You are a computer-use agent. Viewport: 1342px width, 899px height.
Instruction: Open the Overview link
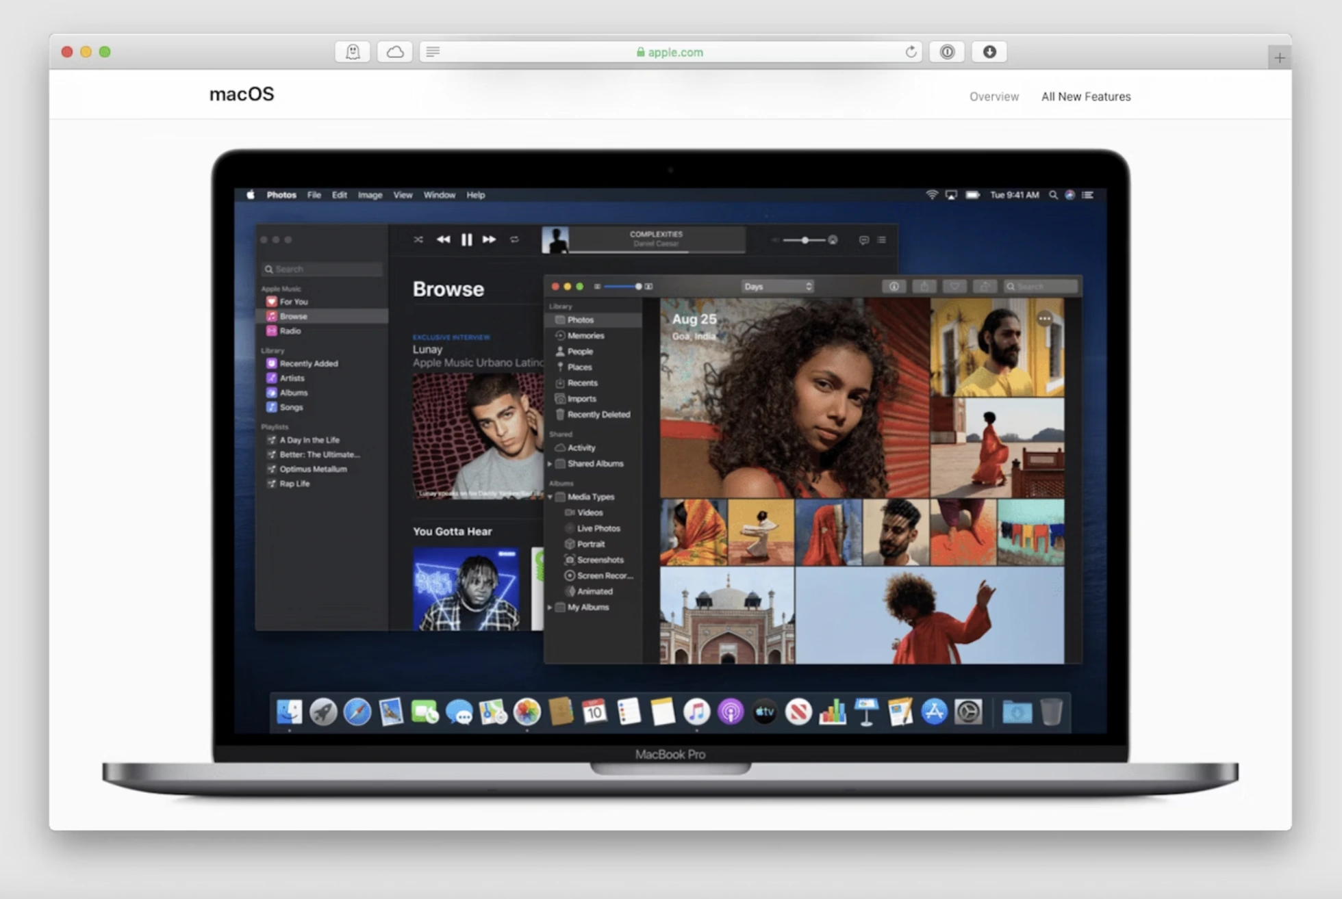pyautogui.click(x=993, y=96)
